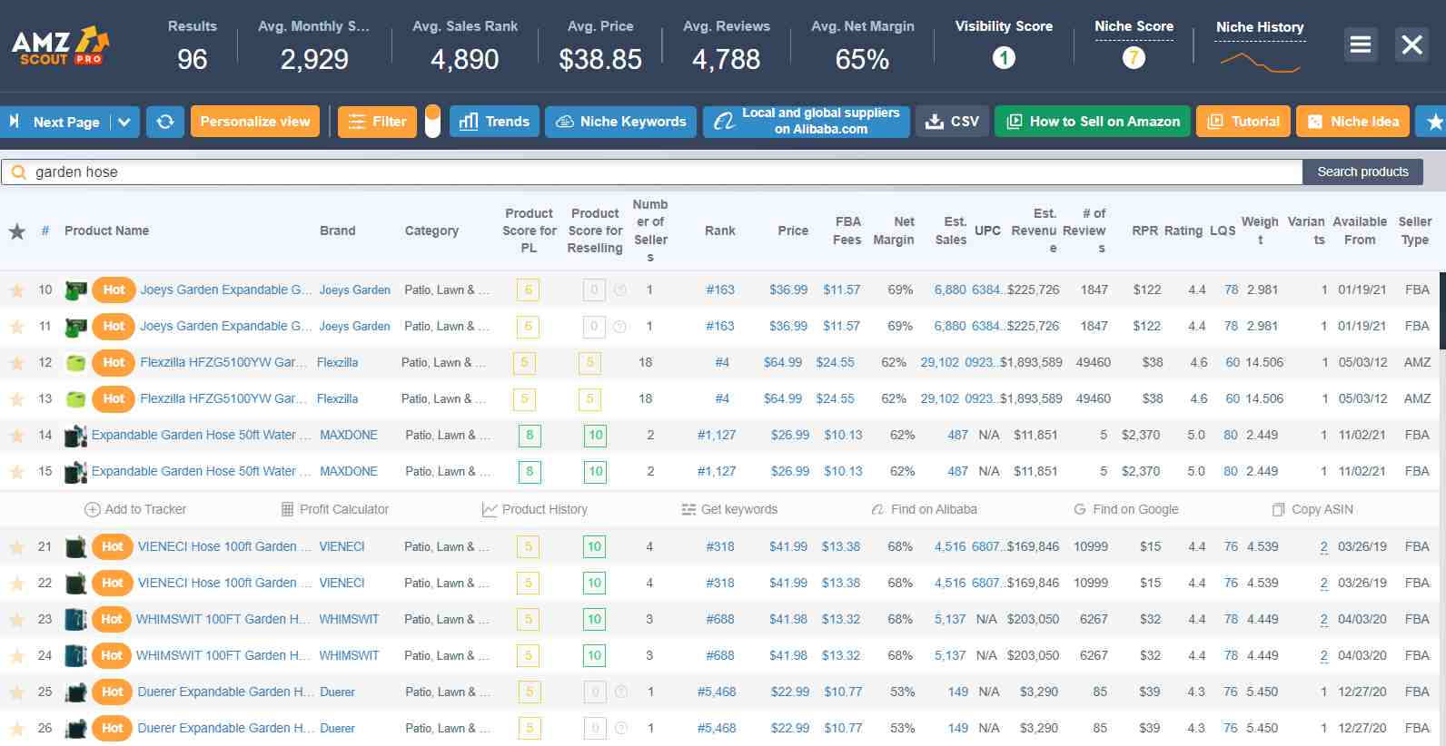1446x746 pixels.
Task: Export results with the CSV button
Action: click(x=952, y=122)
